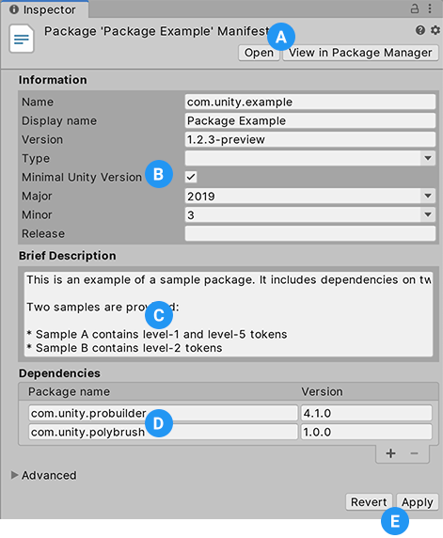The image size is (443, 538).
Task: Click the empty Release field
Action: click(x=310, y=233)
